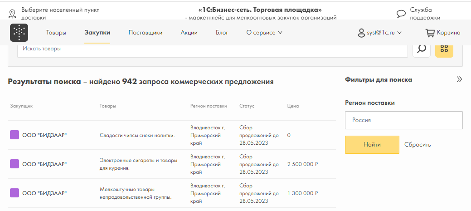
Task: Click the "Сбросить" link
Action: (x=418, y=145)
